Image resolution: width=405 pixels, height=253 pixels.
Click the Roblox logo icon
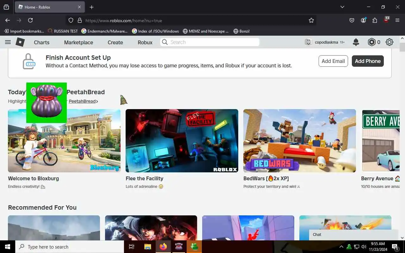tap(20, 42)
